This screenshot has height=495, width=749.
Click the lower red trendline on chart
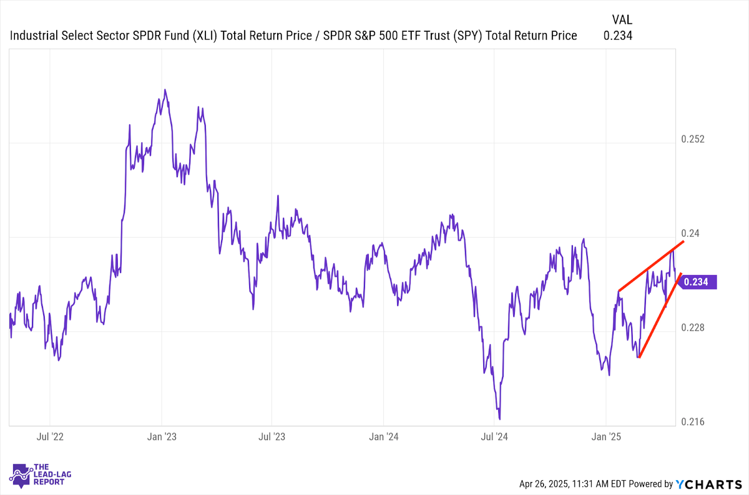pos(660,315)
